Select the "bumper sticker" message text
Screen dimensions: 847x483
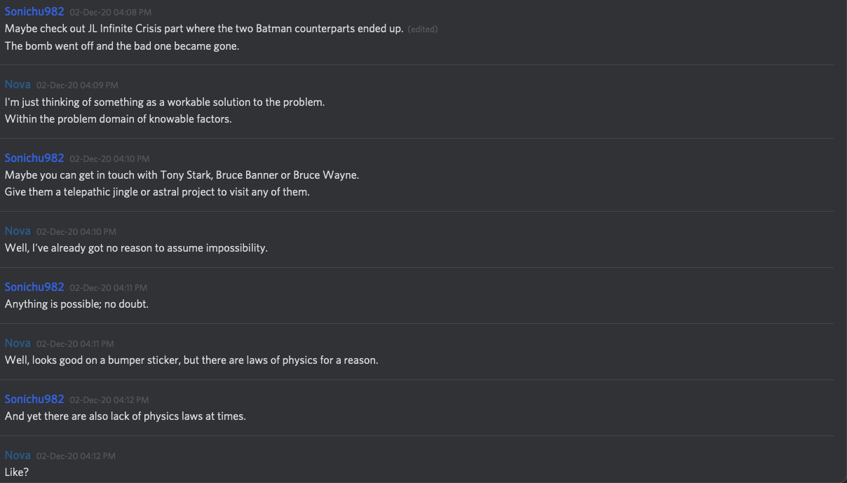pyautogui.click(x=191, y=360)
